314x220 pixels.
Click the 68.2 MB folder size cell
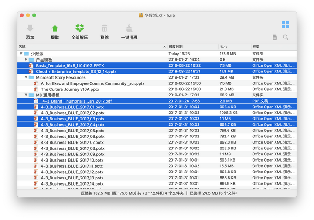[227, 95]
